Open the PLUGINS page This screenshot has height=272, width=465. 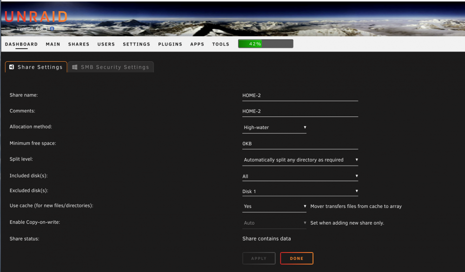170,44
